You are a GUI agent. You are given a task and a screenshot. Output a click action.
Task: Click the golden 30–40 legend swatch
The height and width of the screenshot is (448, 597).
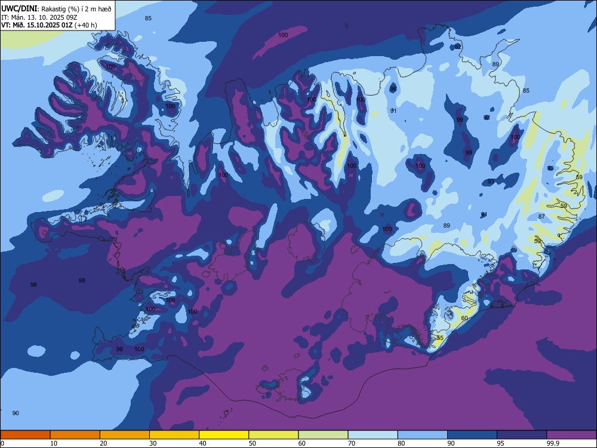tap(174, 435)
